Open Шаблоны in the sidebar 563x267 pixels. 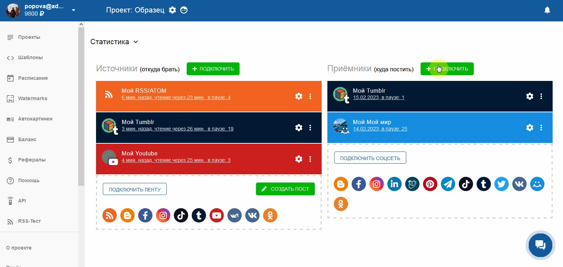(30, 57)
